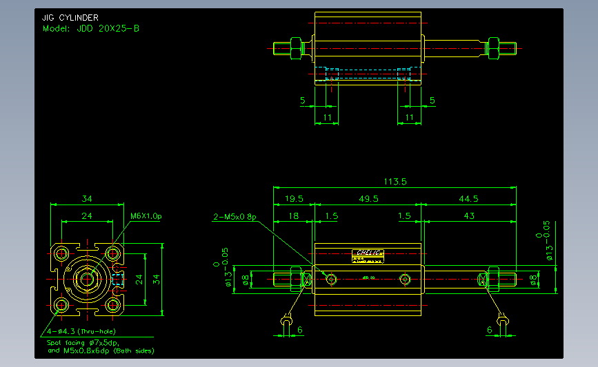The height and width of the screenshot is (367, 598).
Task: Click the "M6X1.0p" thread callout
Action: 146,216
